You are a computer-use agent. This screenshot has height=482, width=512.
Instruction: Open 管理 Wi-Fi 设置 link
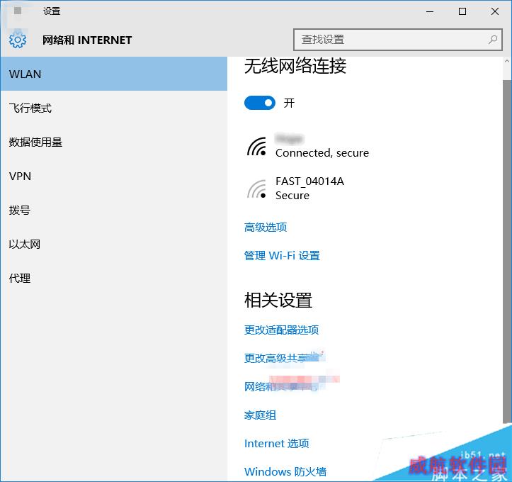coord(282,256)
